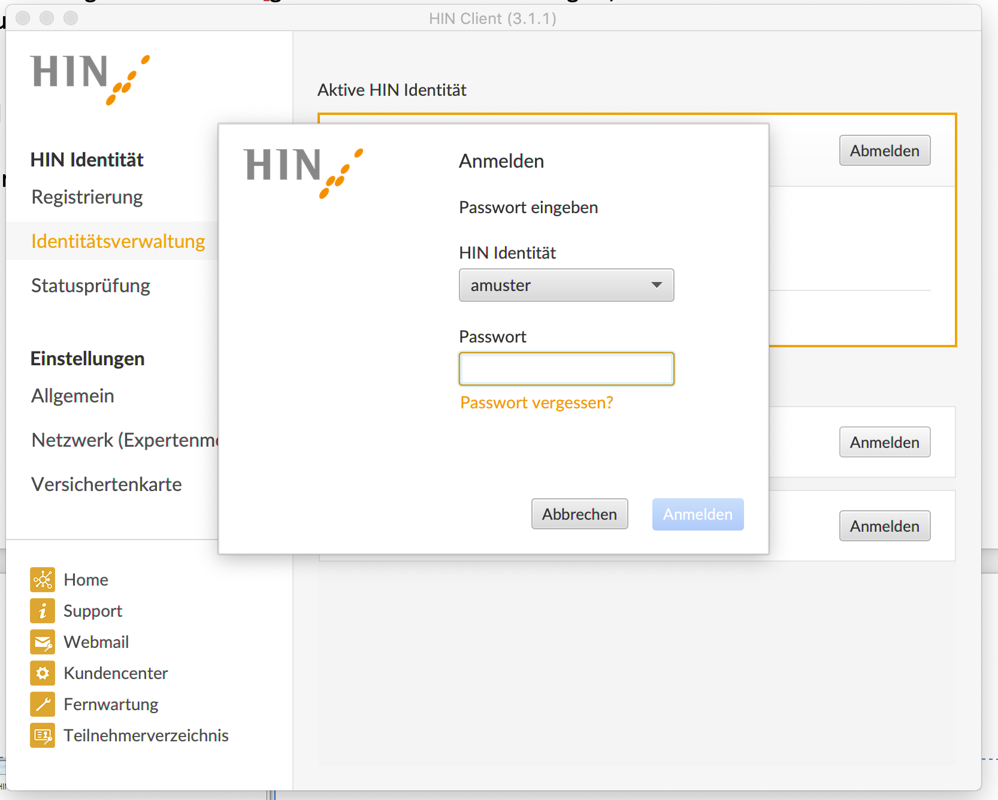Follow the Passwort vergessen? link
The image size is (998, 800).
(x=536, y=402)
